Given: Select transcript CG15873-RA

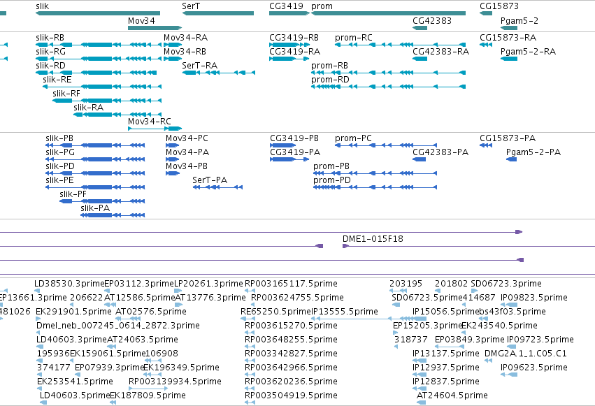Looking at the screenshot, I should (x=486, y=45).
